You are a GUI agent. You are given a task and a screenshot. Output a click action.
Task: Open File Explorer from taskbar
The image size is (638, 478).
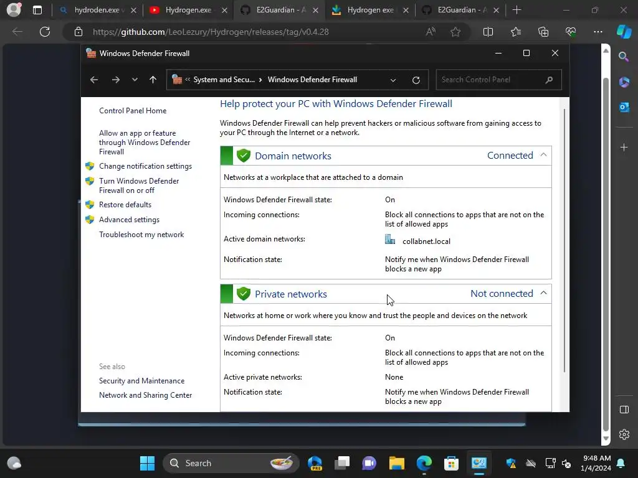coord(397,463)
